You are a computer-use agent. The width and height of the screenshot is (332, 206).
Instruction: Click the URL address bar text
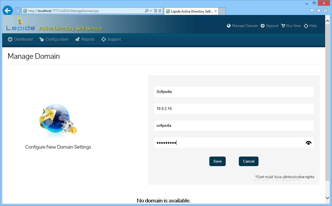pos(63,11)
